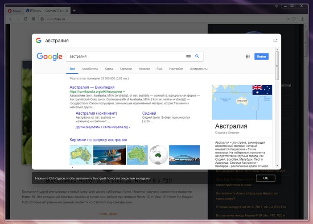
Task: Select the Все results tab
Action: click(72, 69)
